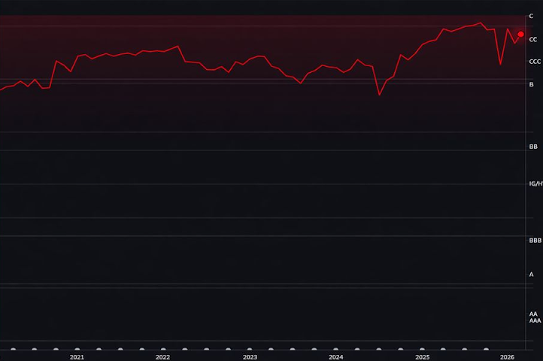Select the AAA rating axis label
This screenshot has height=361, width=543.
coord(535,320)
